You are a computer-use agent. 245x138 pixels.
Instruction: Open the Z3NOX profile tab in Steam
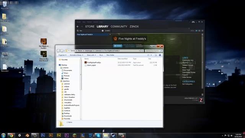[x=134, y=26]
